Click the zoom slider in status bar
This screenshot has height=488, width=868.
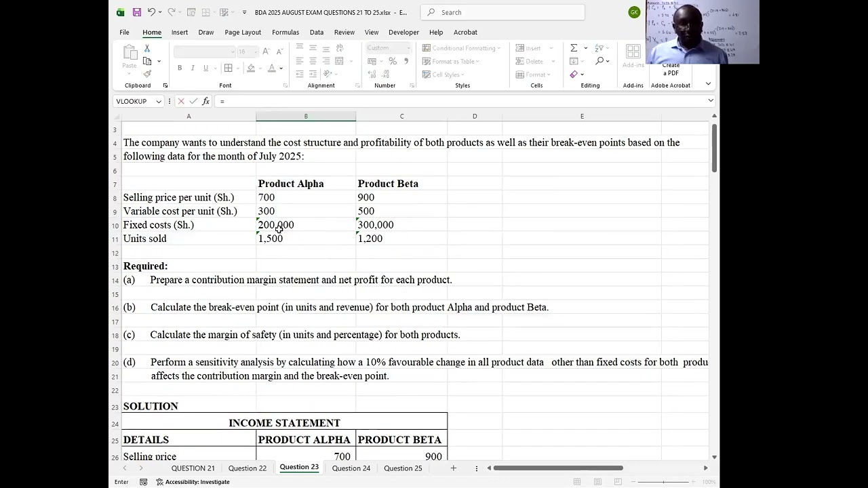[x=663, y=482]
